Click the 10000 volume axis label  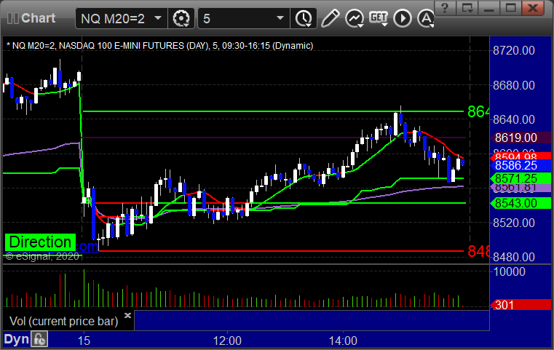pyautogui.click(x=509, y=271)
